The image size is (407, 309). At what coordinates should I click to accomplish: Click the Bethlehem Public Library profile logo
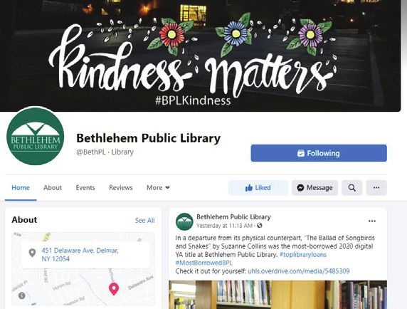pos(36,136)
